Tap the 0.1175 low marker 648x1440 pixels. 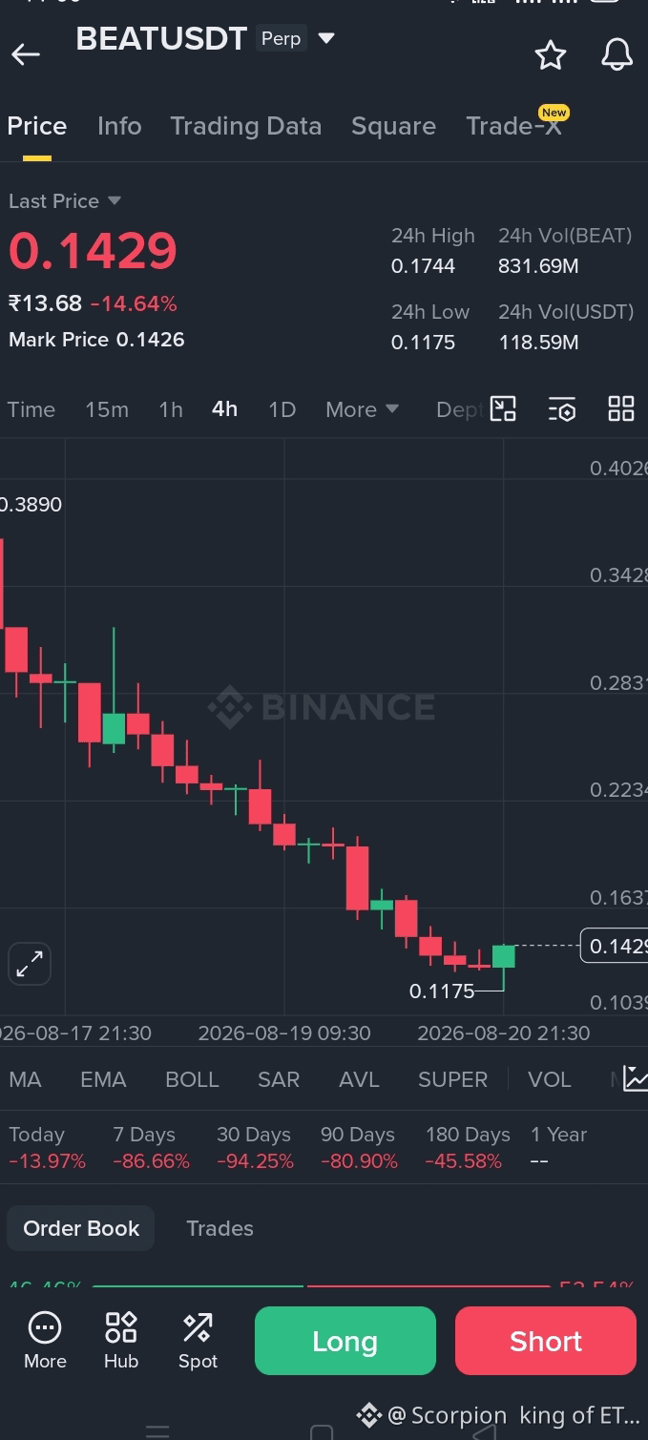(x=442, y=991)
